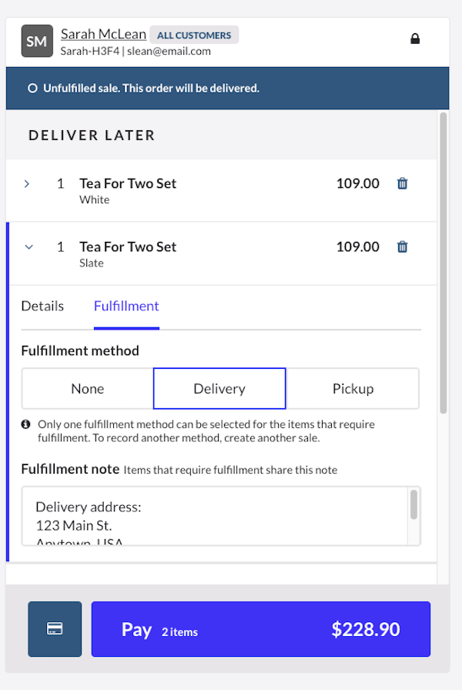Click the main sale panel scrollbar
The width and height of the screenshot is (462, 690).
click(x=443, y=262)
